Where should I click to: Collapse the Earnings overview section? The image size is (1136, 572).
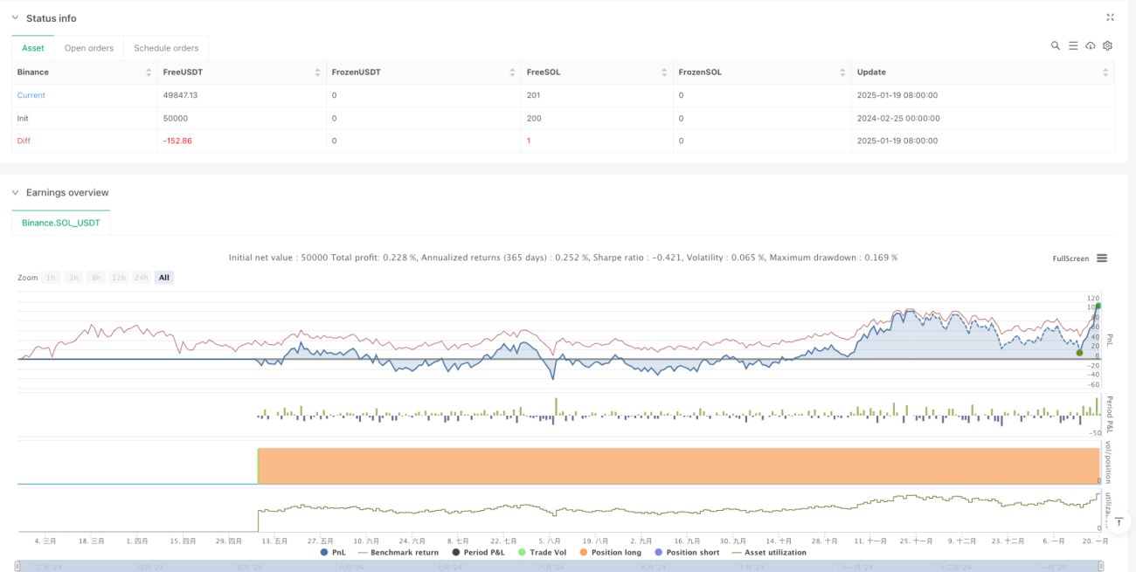(15, 193)
